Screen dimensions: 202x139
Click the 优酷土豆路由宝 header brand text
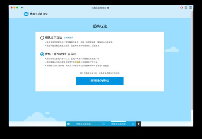click(x=39, y=14)
